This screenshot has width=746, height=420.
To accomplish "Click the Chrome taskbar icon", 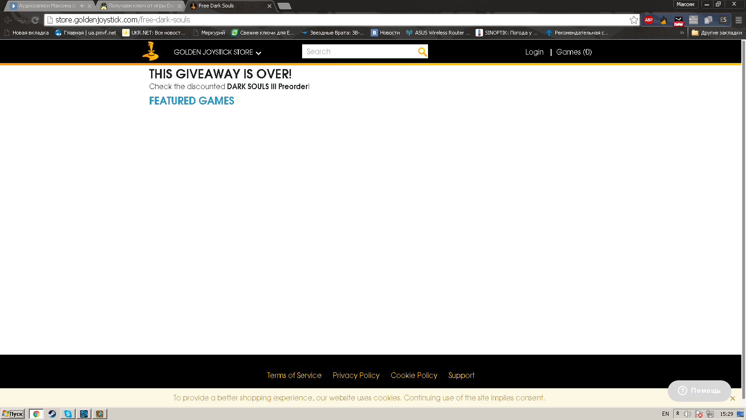I will coord(36,414).
